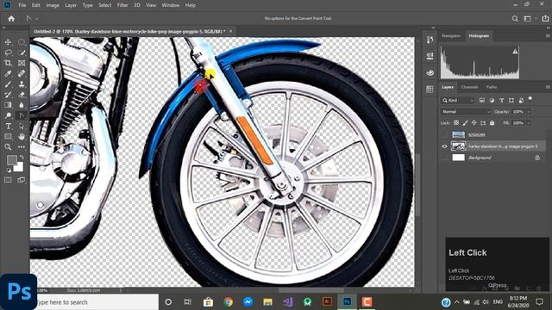
Task: Switch to the Channels tab
Action: [469, 87]
